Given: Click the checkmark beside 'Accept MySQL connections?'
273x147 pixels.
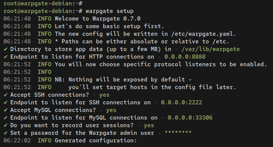Looking at the screenshot, I should pos(6,110).
